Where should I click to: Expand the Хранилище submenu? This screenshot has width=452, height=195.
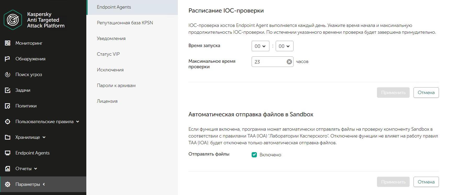point(44,137)
